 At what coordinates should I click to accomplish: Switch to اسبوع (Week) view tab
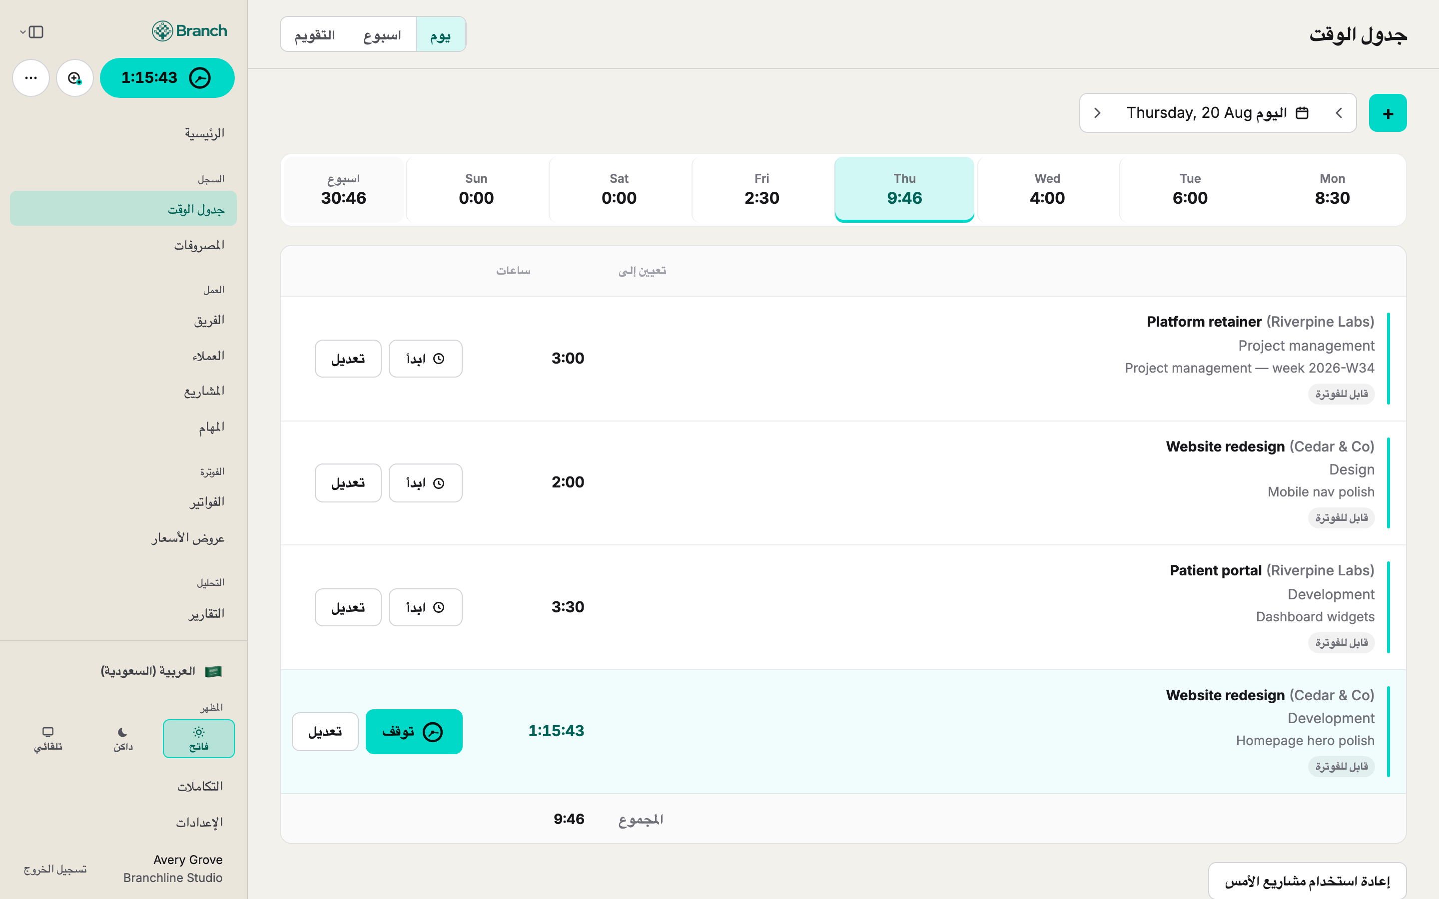tap(382, 34)
